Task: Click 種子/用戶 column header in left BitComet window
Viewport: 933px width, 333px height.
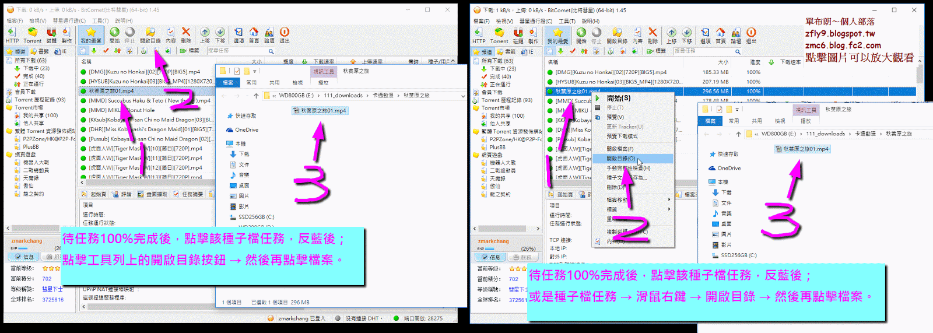Action: click(x=439, y=61)
